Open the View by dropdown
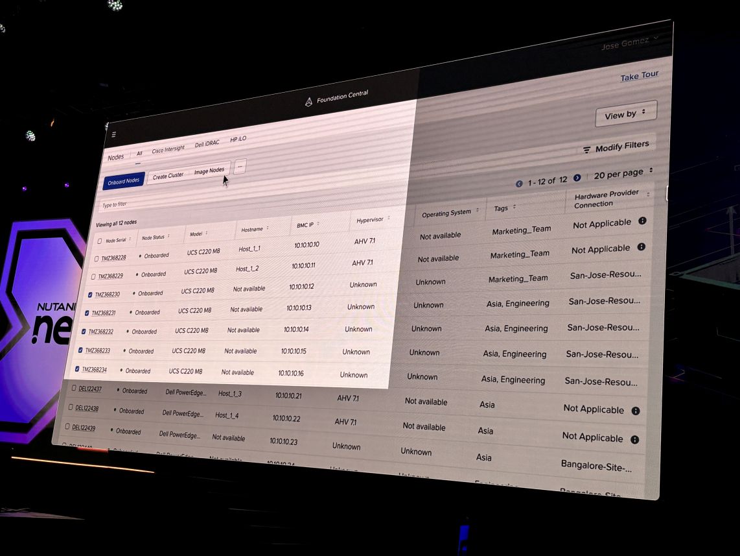 (x=625, y=114)
